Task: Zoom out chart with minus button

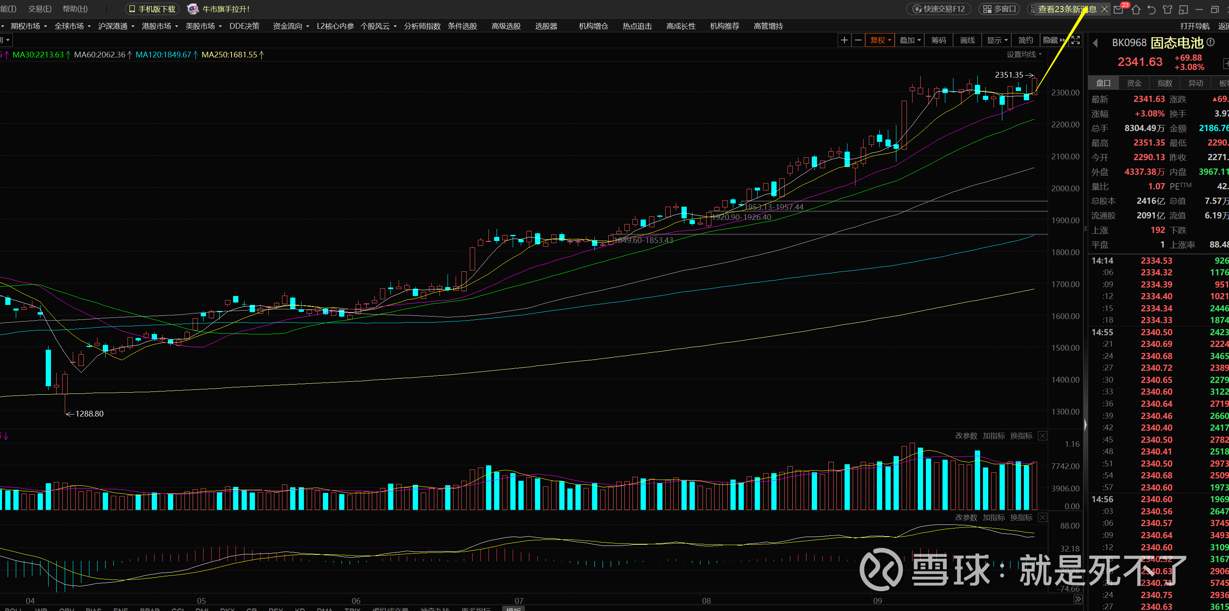Action: pos(858,40)
